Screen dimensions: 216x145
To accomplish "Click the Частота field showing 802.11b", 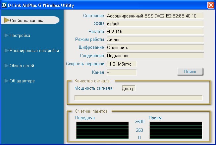I will click(155, 32).
